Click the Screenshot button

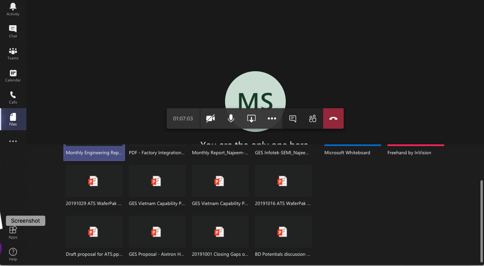[x=25, y=220]
